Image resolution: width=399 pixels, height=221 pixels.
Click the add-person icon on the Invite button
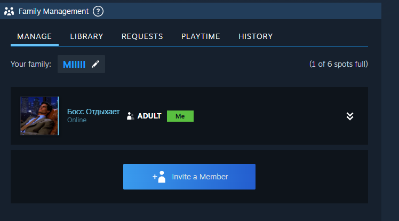(x=159, y=177)
